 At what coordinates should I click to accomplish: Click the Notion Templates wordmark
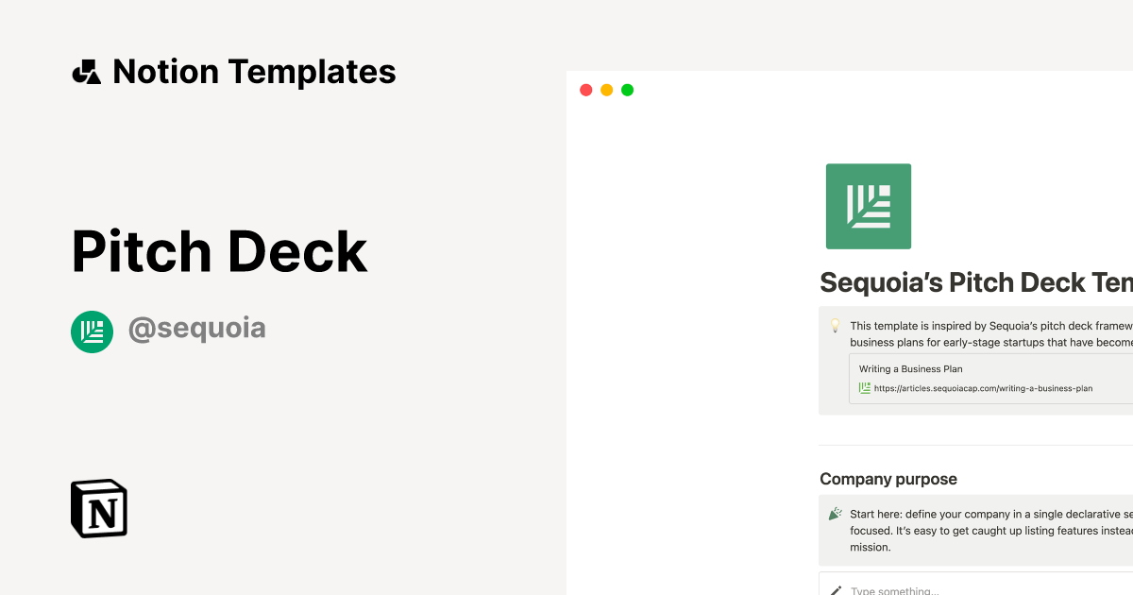[x=254, y=71]
